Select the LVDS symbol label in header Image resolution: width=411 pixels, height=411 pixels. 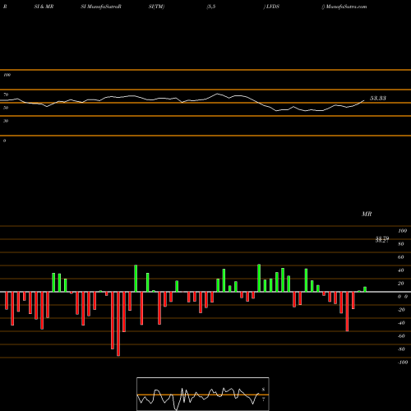[273, 7]
